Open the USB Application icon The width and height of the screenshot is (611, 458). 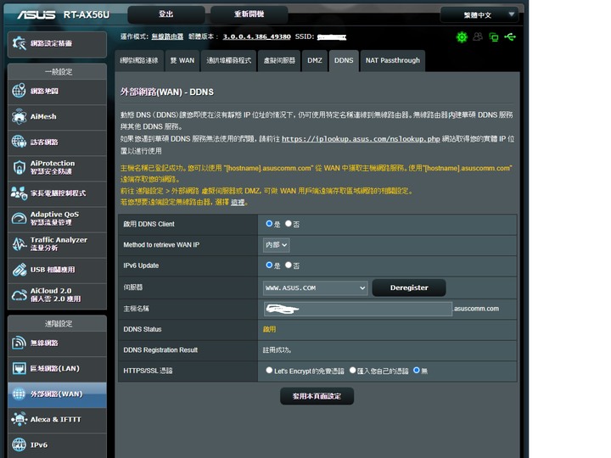click(x=19, y=270)
